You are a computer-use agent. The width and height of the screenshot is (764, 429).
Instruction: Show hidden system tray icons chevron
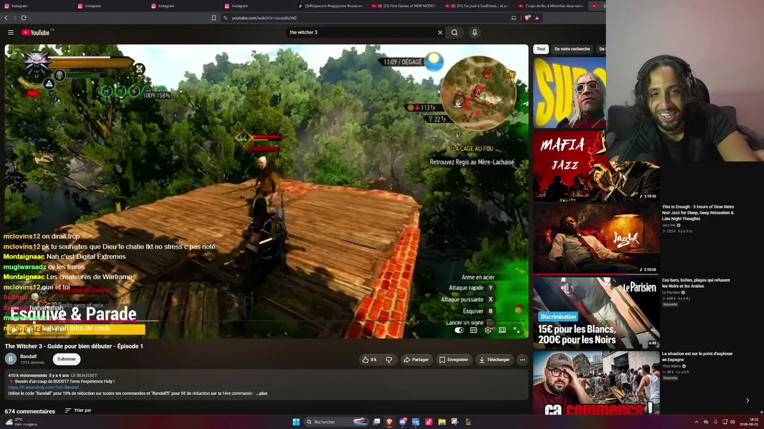[696, 422]
